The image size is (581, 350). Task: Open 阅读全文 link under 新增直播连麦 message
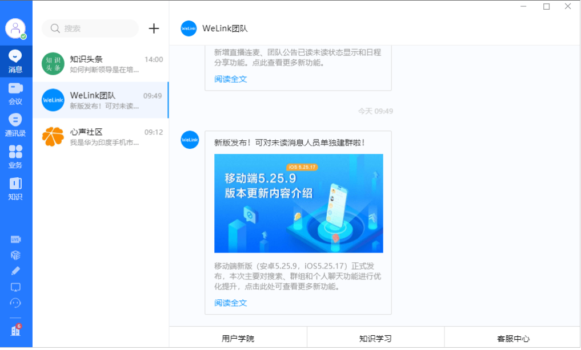230,79
